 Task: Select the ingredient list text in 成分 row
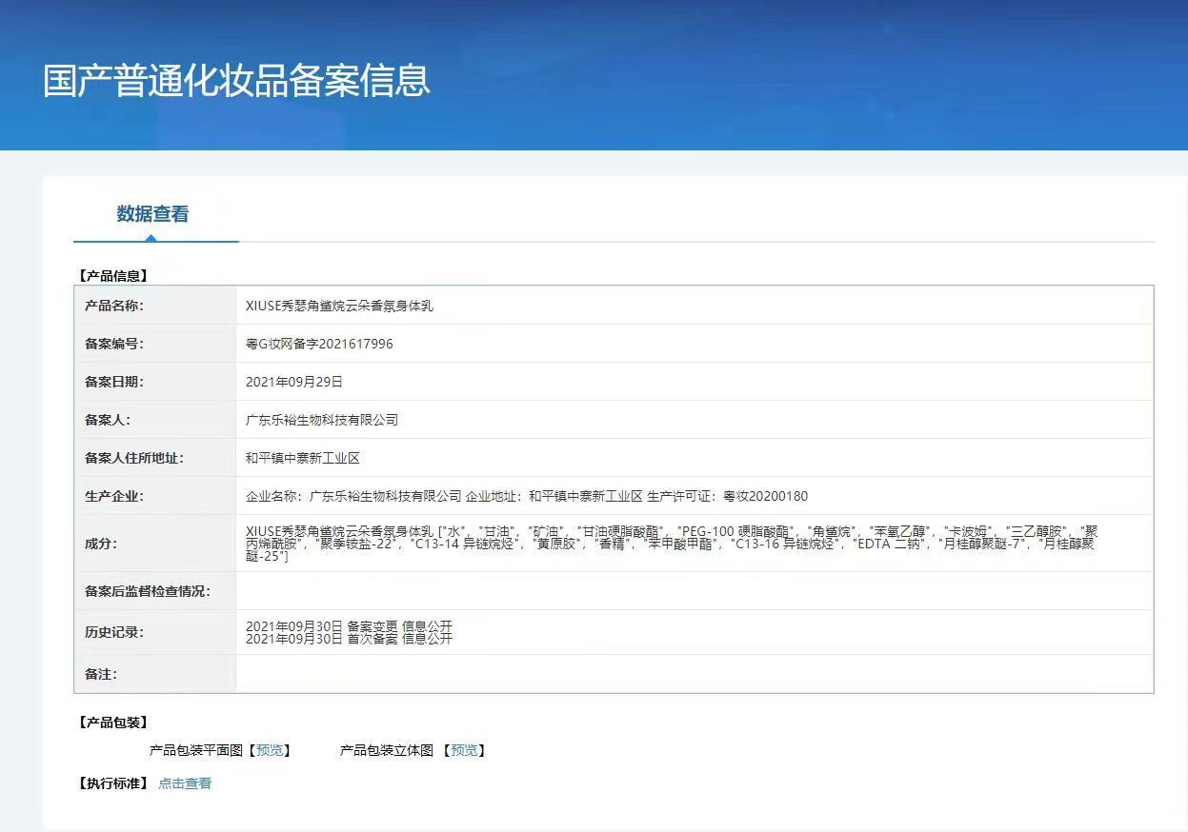pos(672,544)
